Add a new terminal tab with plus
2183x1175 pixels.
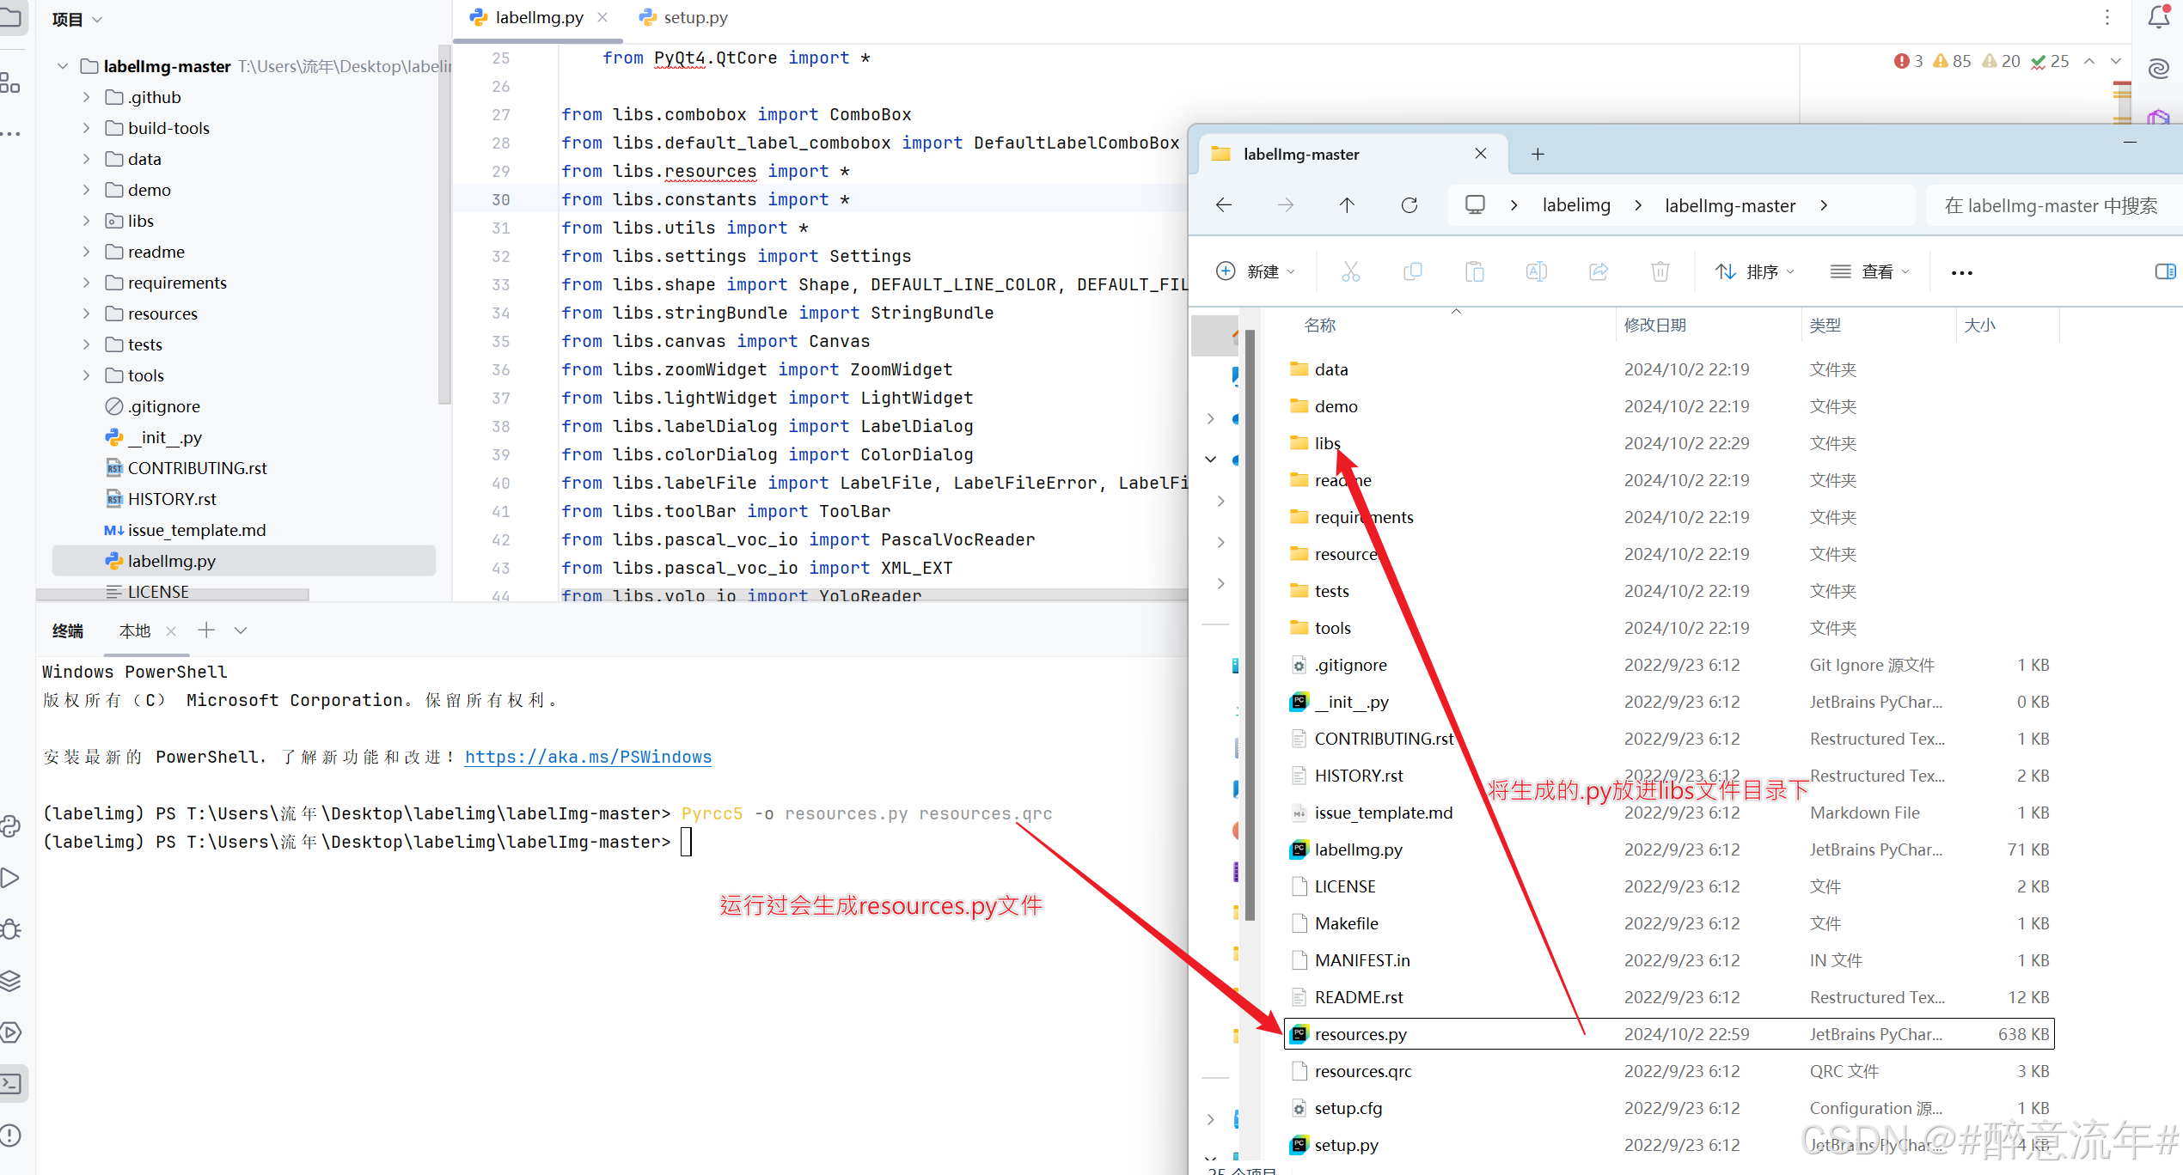(206, 630)
